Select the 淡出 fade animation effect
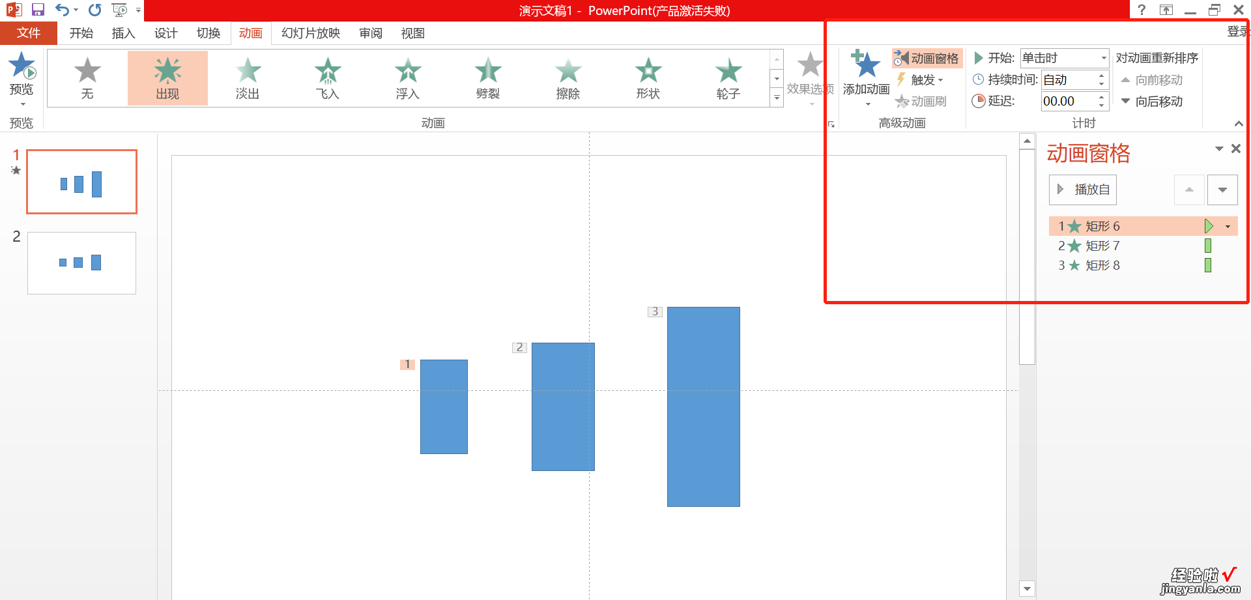This screenshot has width=1251, height=600. [248, 78]
